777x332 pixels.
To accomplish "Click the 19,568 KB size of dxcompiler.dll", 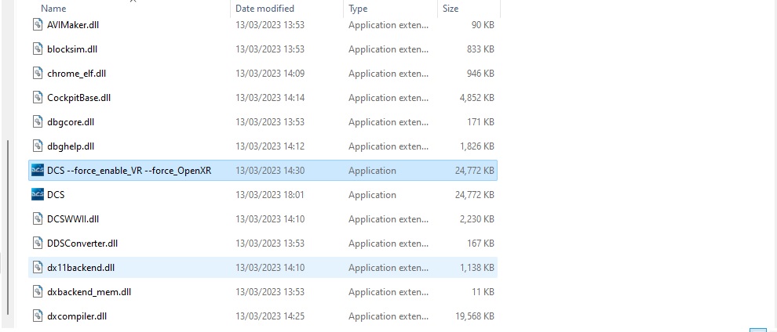I will (475, 316).
